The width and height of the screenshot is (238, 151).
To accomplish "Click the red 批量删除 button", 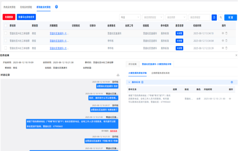I will coord(9,17).
